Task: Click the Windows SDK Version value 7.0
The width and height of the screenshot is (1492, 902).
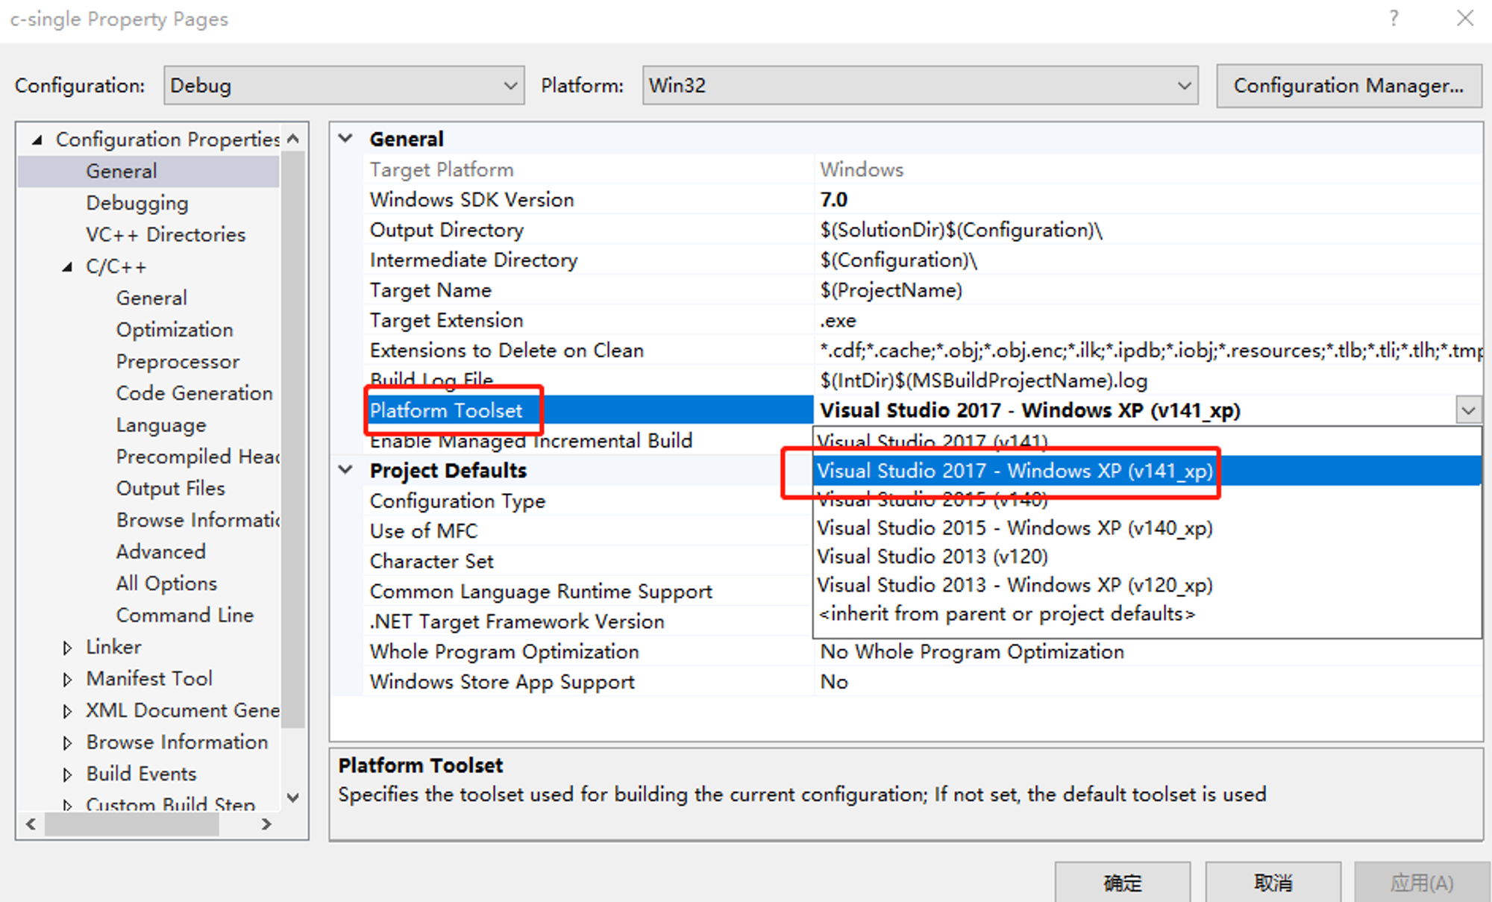Action: pos(1147,199)
